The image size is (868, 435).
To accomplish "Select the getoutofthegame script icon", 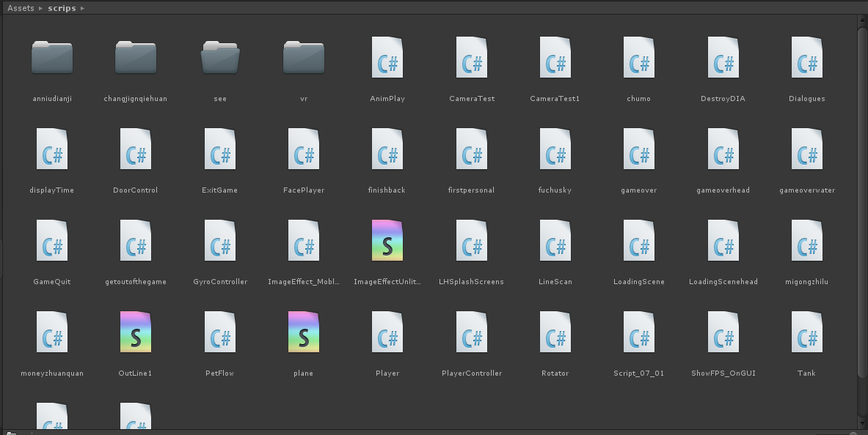I will pyautogui.click(x=136, y=241).
